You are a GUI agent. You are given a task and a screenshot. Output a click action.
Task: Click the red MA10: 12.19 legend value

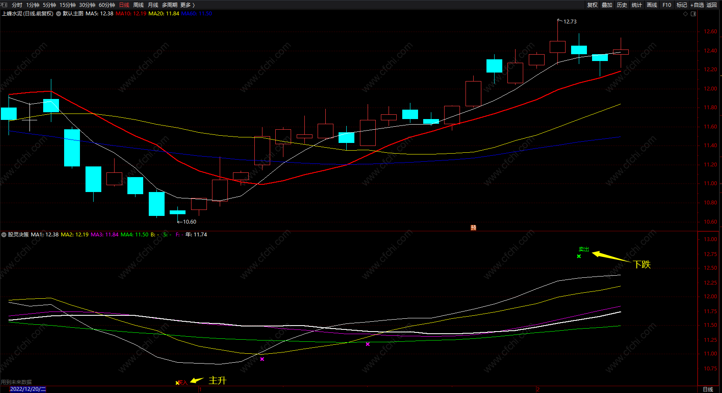coord(131,14)
